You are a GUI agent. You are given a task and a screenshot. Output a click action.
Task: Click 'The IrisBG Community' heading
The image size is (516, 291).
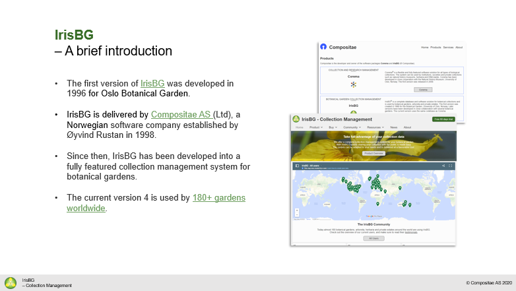pos(373,224)
